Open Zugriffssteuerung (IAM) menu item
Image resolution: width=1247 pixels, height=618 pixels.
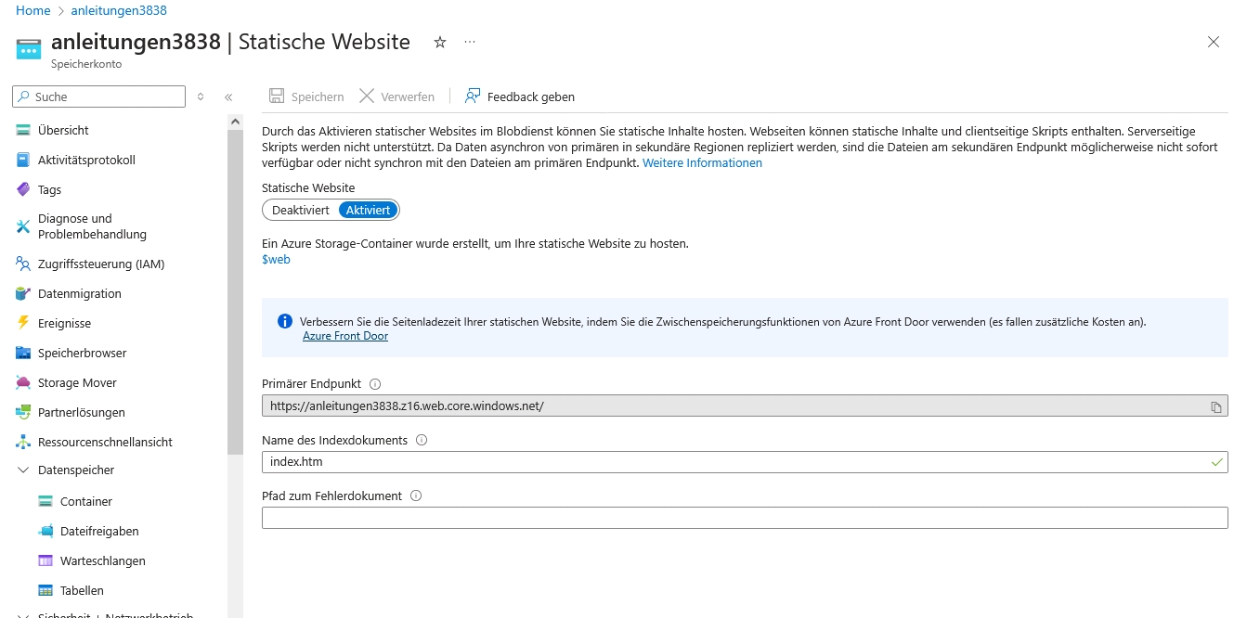(100, 264)
